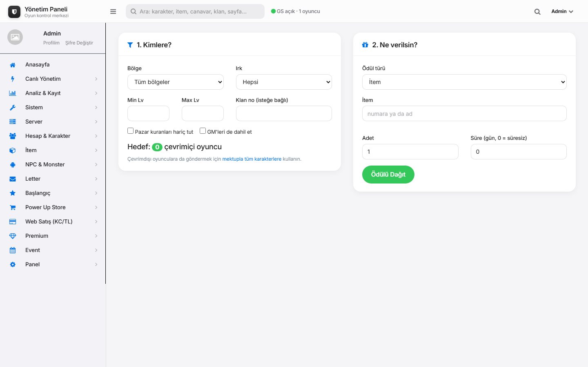
Task: Click the Min Lv input field
Action: coord(148,113)
